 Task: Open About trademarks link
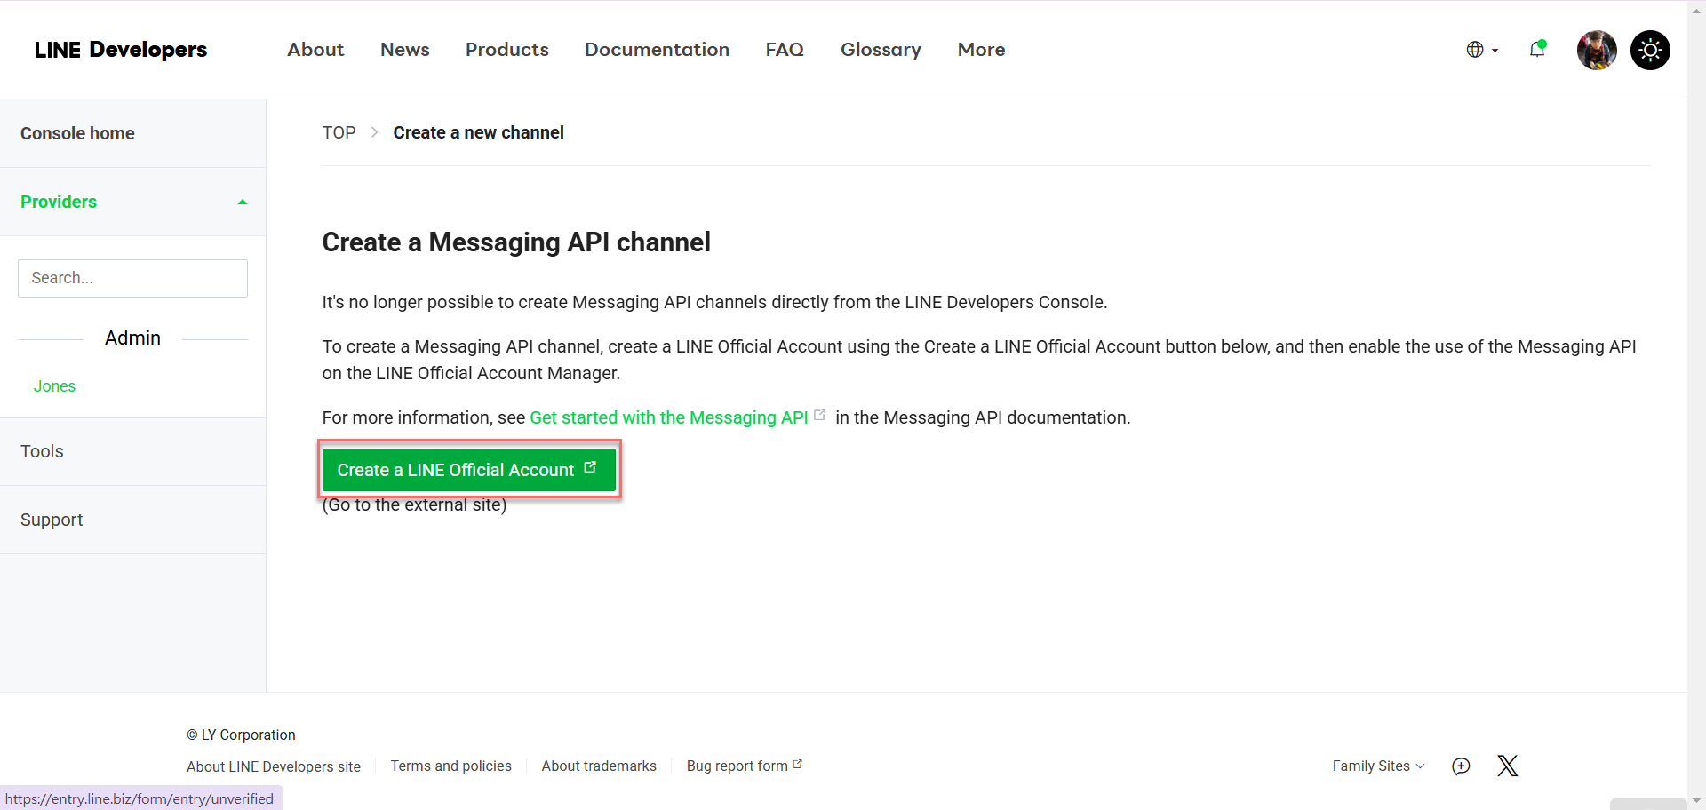[599, 766]
